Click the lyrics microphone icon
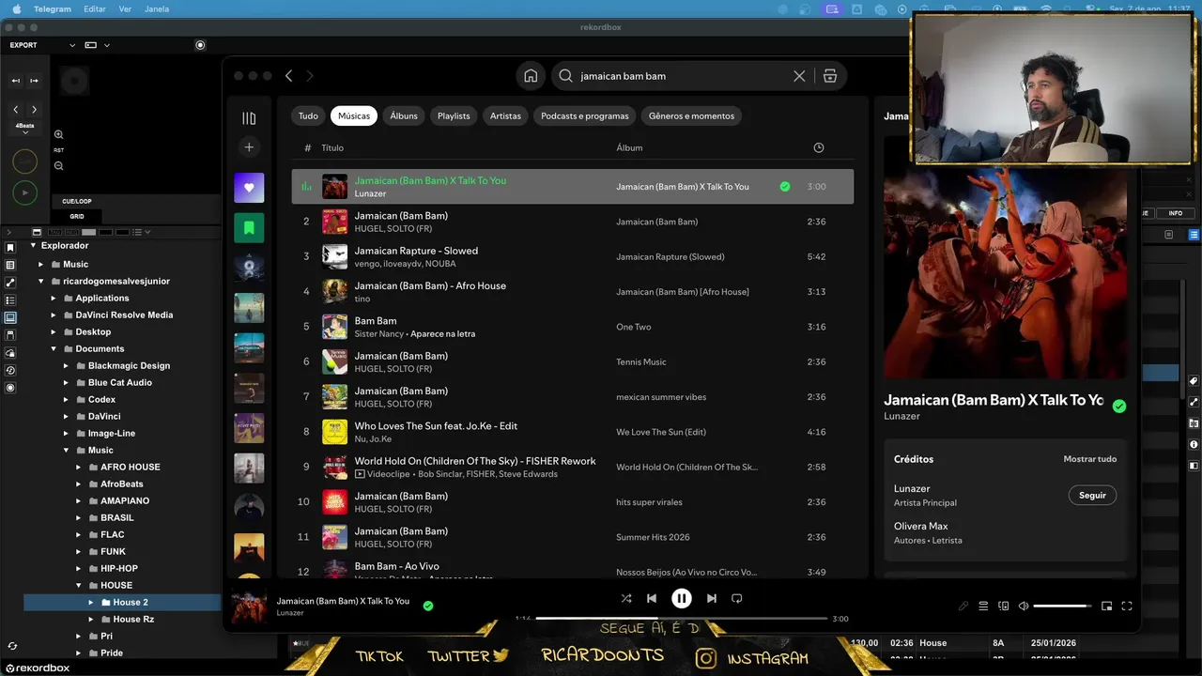The image size is (1202, 676). coord(963,607)
